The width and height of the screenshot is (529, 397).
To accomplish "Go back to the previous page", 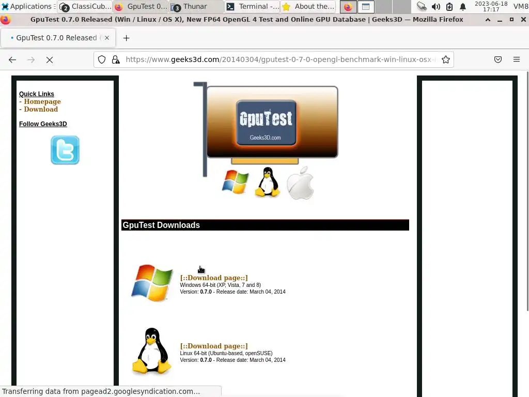I will [x=12, y=60].
